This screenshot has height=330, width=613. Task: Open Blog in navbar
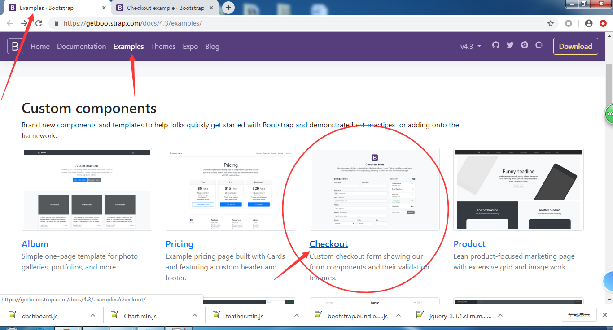(x=212, y=46)
